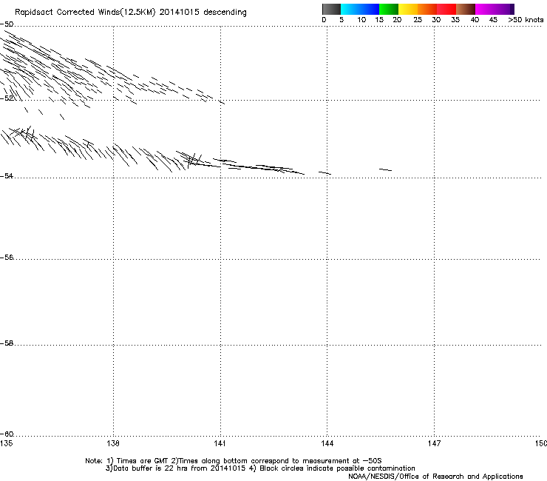547x481 pixels.
Task: Click the latitude axis label '-56'
Action: (7, 258)
